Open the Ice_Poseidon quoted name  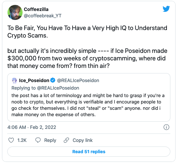click(x=35, y=80)
